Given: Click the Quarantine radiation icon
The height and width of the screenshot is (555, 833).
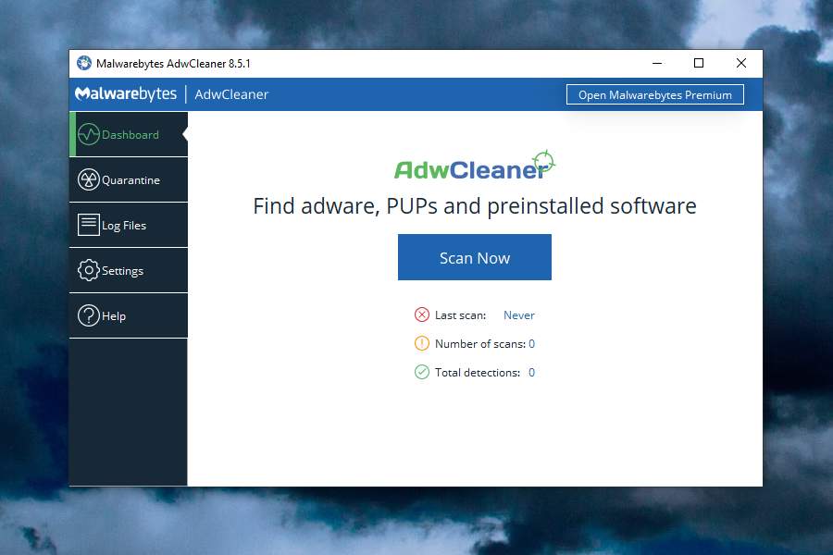Looking at the screenshot, I should [89, 179].
